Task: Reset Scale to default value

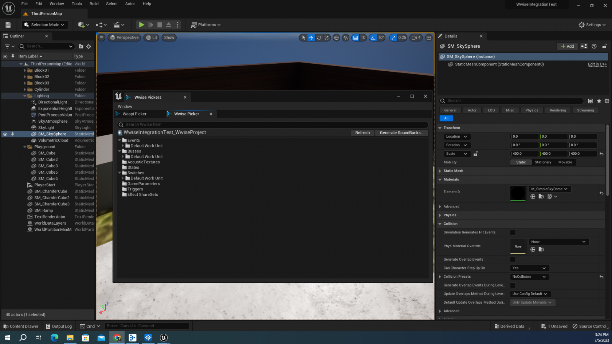Action: click(601, 154)
